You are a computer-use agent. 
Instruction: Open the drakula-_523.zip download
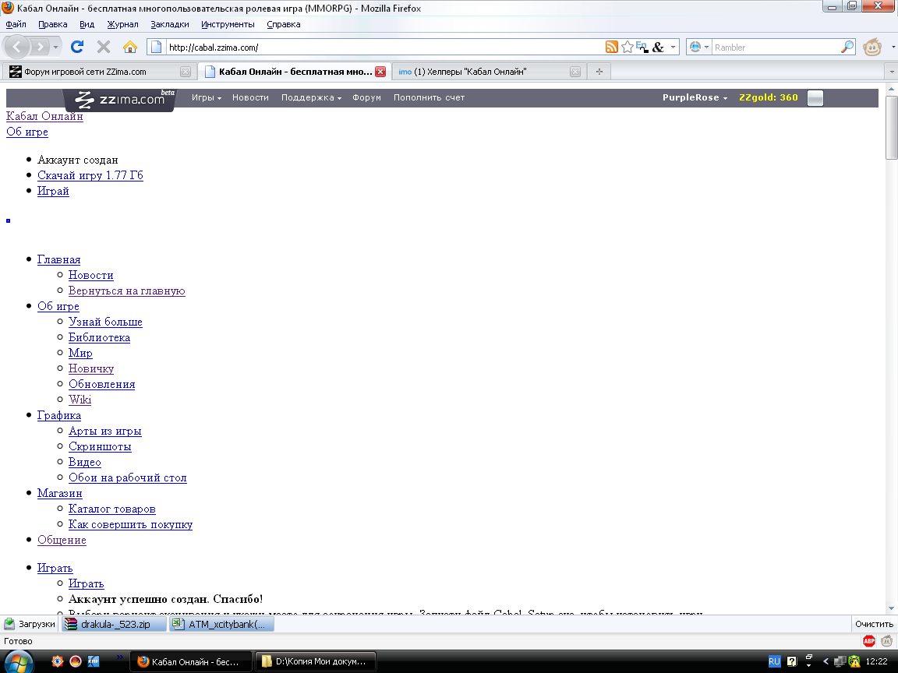(x=114, y=624)
